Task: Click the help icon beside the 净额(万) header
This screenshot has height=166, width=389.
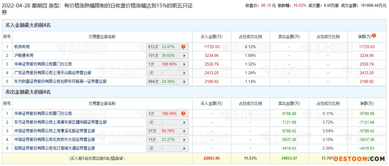Action: click(374, 36)
